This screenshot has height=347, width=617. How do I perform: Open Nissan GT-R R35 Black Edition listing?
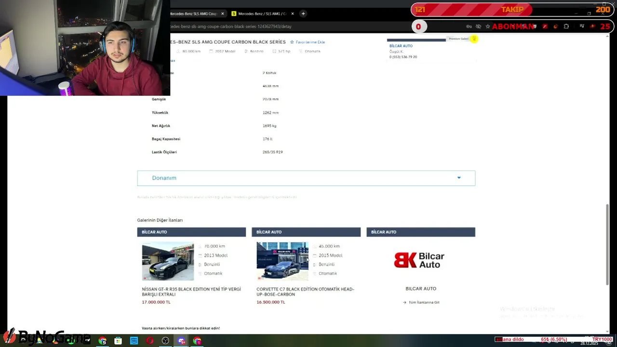click(191, 292)
